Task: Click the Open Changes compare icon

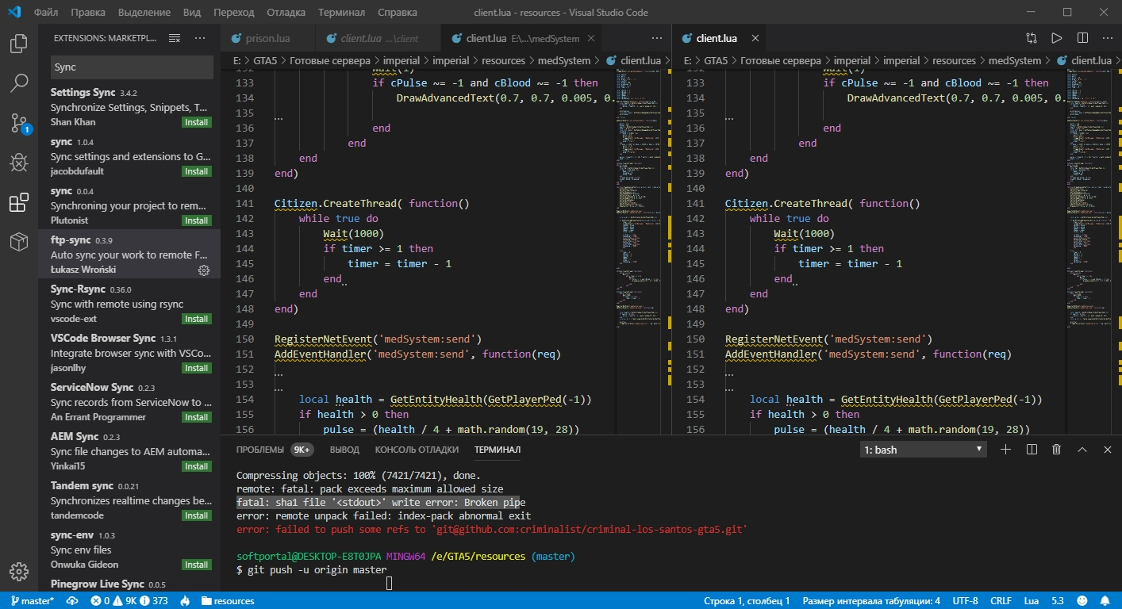Action: [x=1031, y=38]
